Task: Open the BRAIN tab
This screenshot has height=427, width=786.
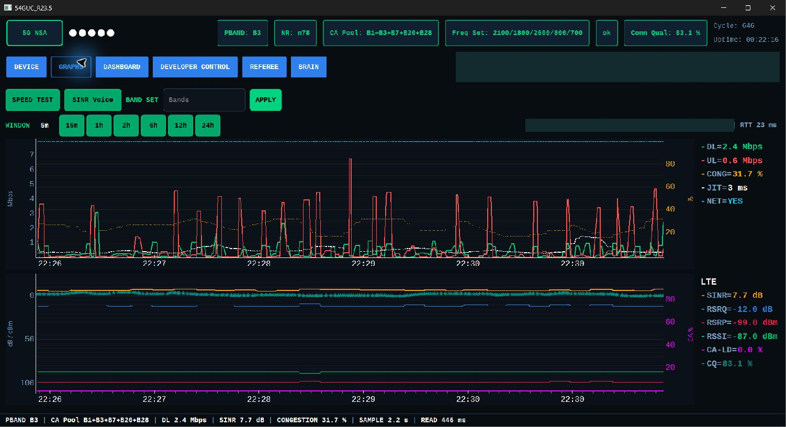Action: click(309, 67)
